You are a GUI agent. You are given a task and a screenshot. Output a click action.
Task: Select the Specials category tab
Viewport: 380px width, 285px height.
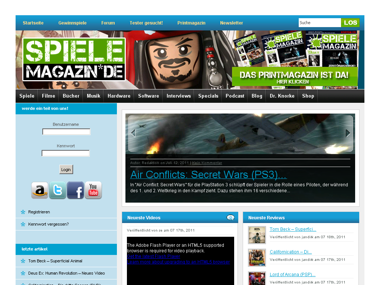(x=208, y=96)
